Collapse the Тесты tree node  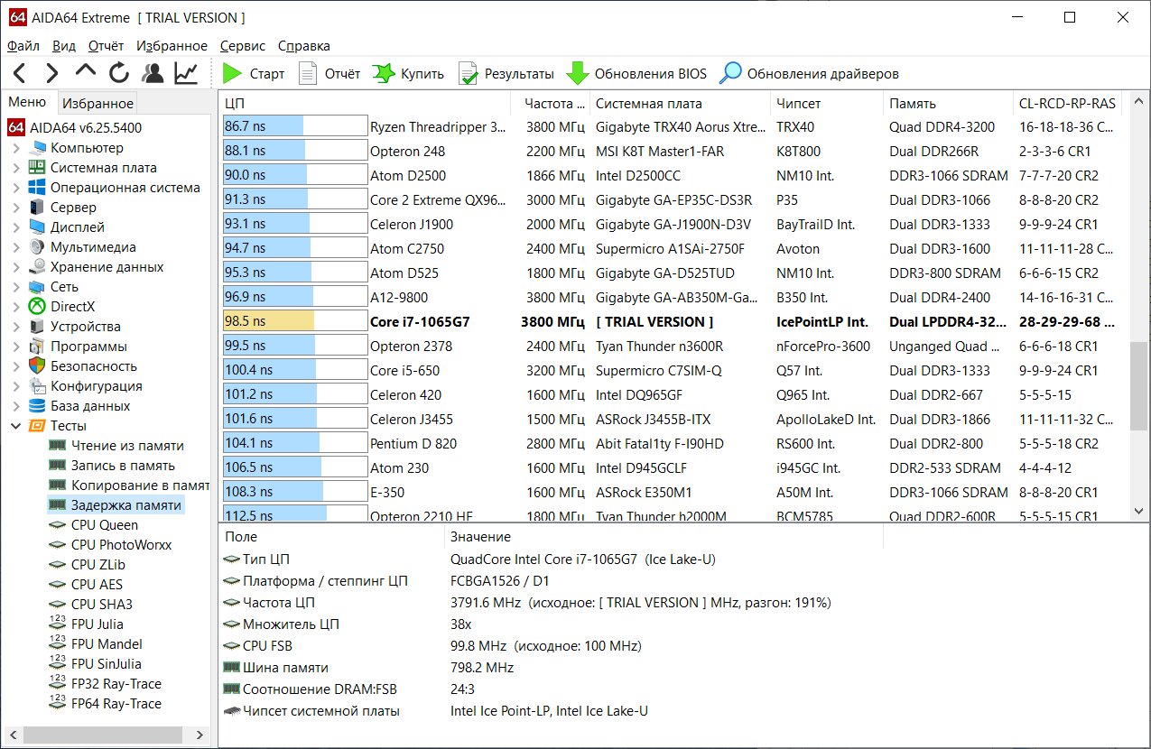[x=16, y=426]
